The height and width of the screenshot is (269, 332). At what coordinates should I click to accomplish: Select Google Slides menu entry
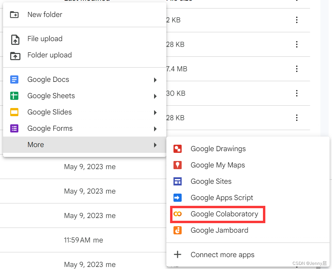(x=85, y=112)
